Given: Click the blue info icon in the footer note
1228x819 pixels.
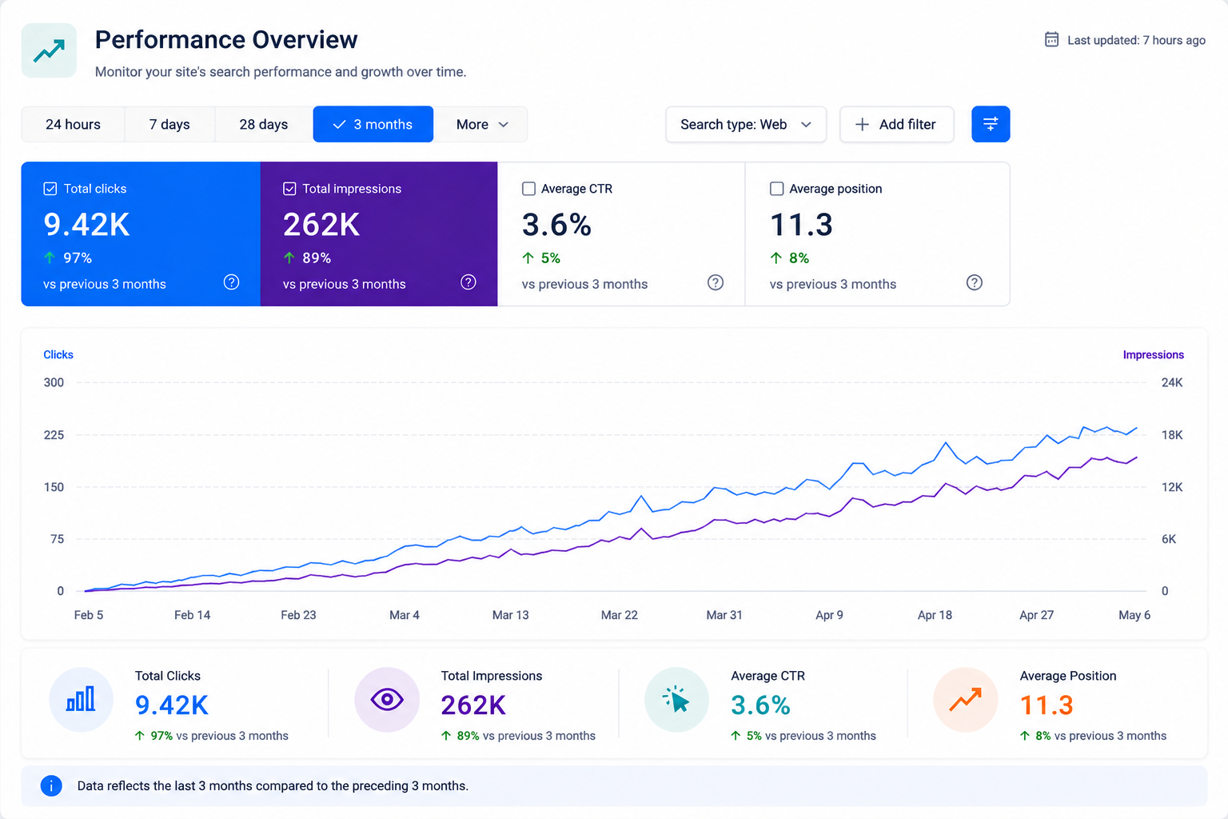Looking at the screenshot, I should pos(51,785).
